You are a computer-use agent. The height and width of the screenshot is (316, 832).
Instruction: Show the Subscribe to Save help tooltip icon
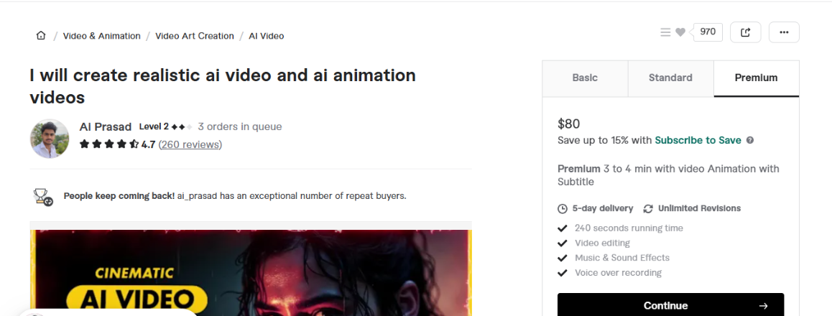point(750,141)
